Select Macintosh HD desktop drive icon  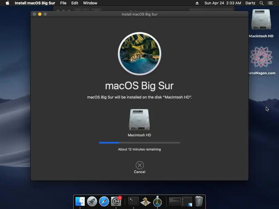[261, 20]
